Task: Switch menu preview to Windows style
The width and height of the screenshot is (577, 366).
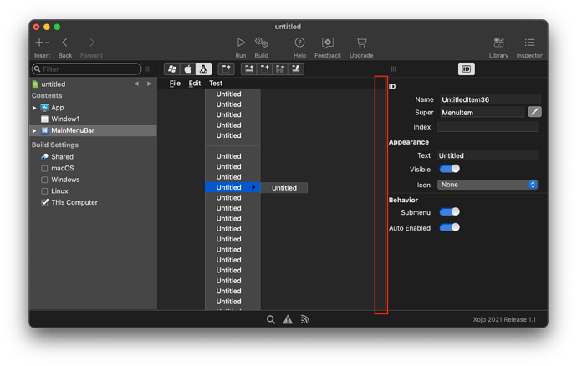Action: click(x=172, y=69)
